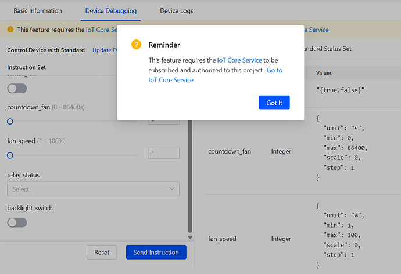This screenshot has width=401, height=274.
Task: Click the countdown_fan slider handle
Action: (10, 121)
